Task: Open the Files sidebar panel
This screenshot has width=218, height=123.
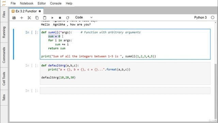Action: tap(4, 14)
